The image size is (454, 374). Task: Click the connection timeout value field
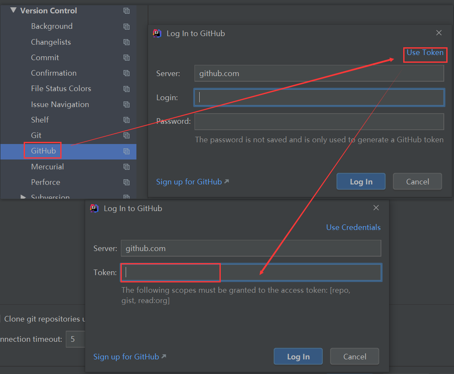coord(76,339)
